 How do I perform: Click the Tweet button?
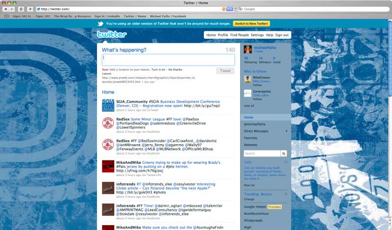(225, 71)
